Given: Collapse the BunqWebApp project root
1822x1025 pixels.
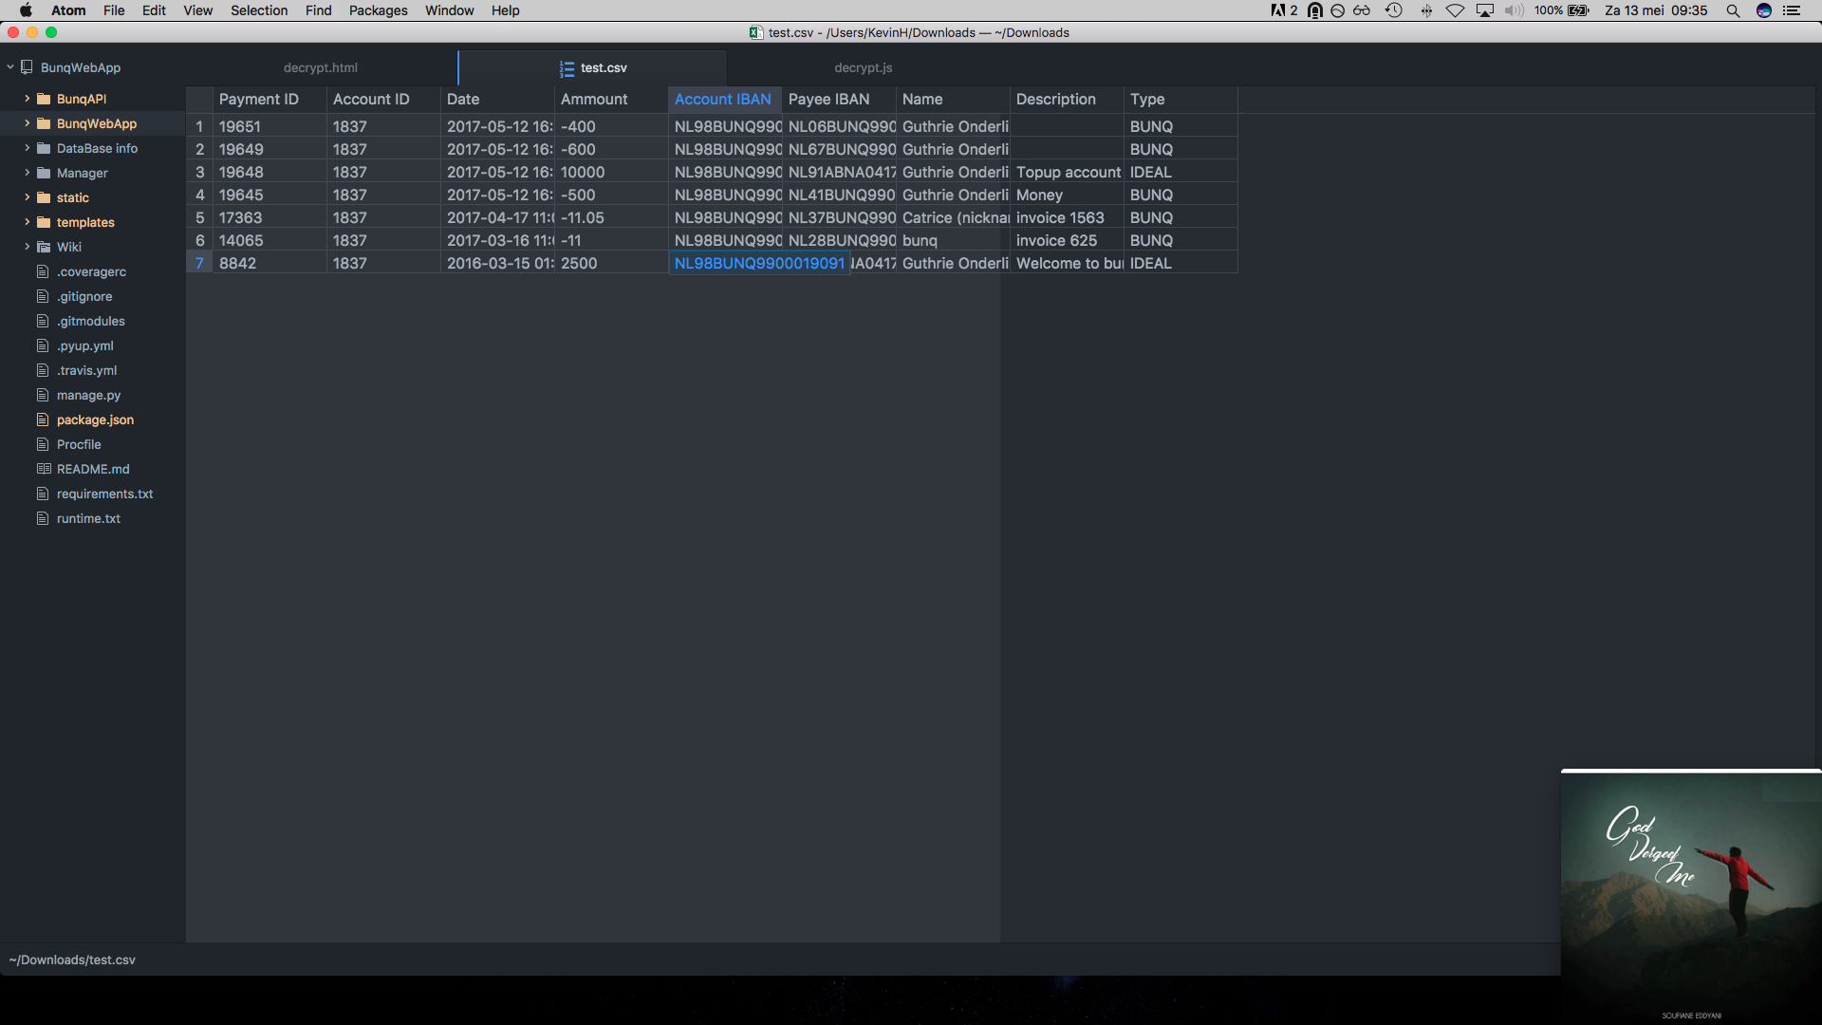Looking at the screenshot, I should click(10, 67).
